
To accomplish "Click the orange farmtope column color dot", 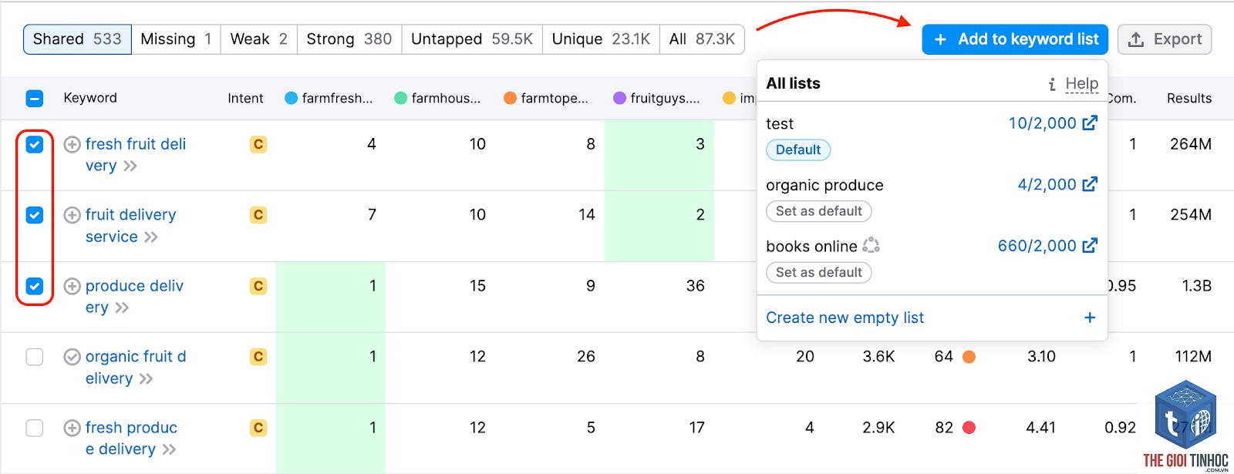I will 510,98.
